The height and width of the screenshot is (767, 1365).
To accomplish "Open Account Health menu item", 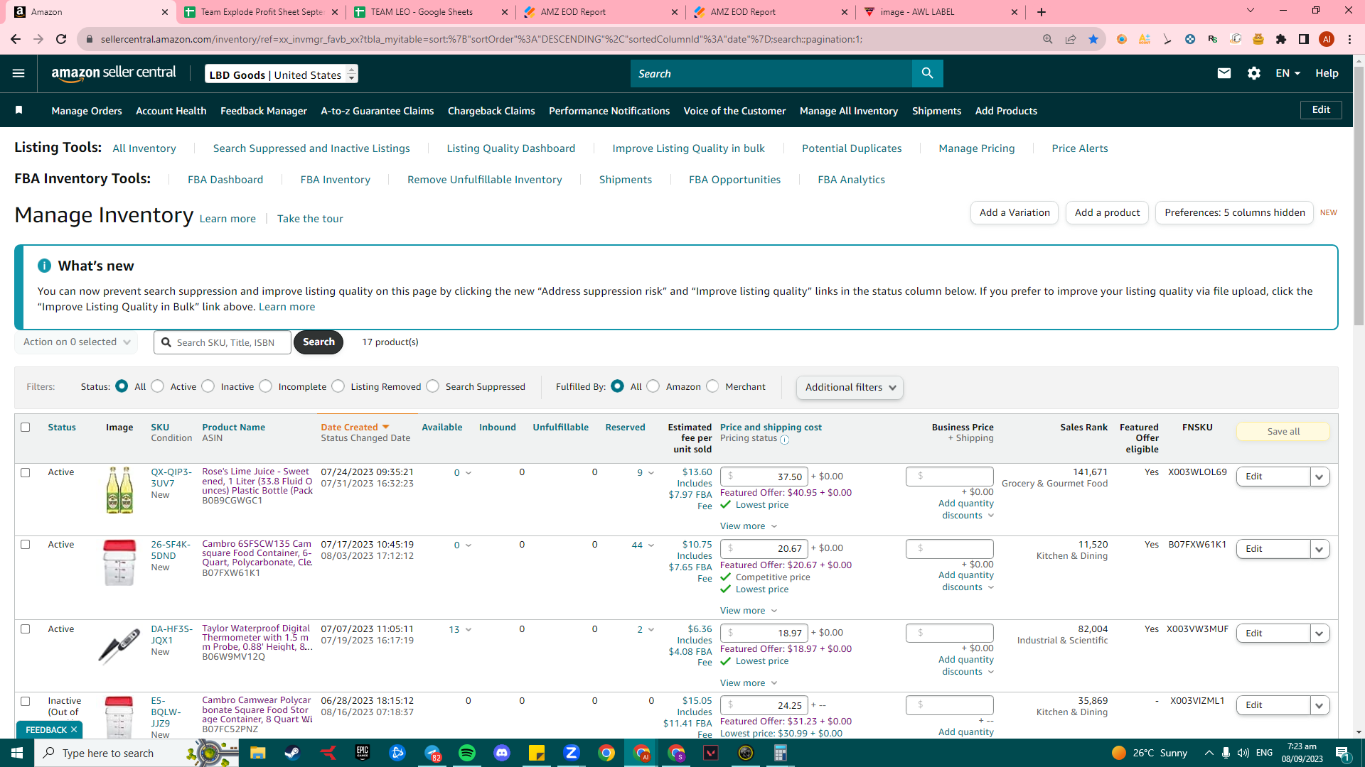I will (x=171, y=111).
